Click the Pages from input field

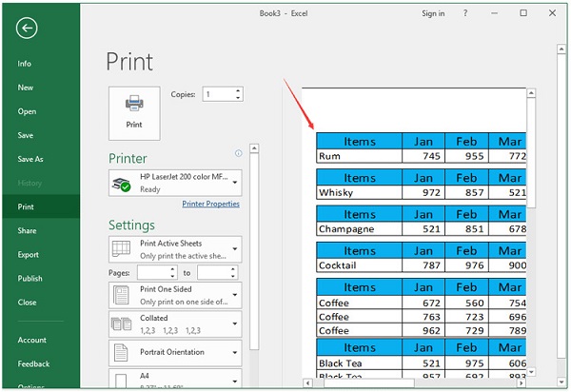tap(153, 273)
